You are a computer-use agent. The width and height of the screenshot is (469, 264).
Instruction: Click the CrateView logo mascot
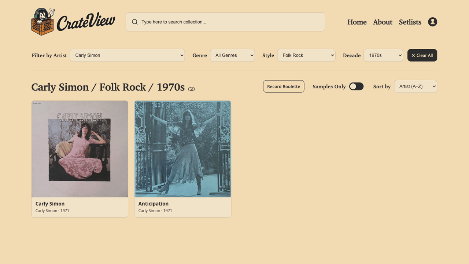click(43, 22)
